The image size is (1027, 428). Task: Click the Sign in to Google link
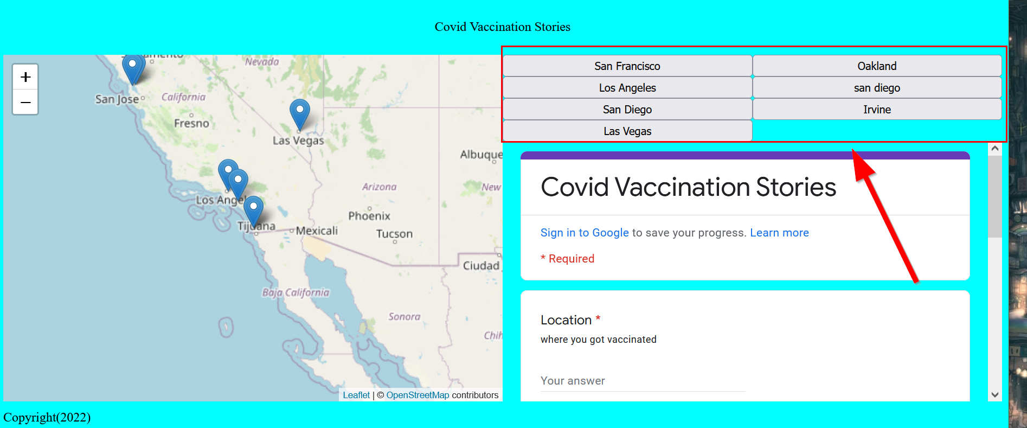(585, 233)
